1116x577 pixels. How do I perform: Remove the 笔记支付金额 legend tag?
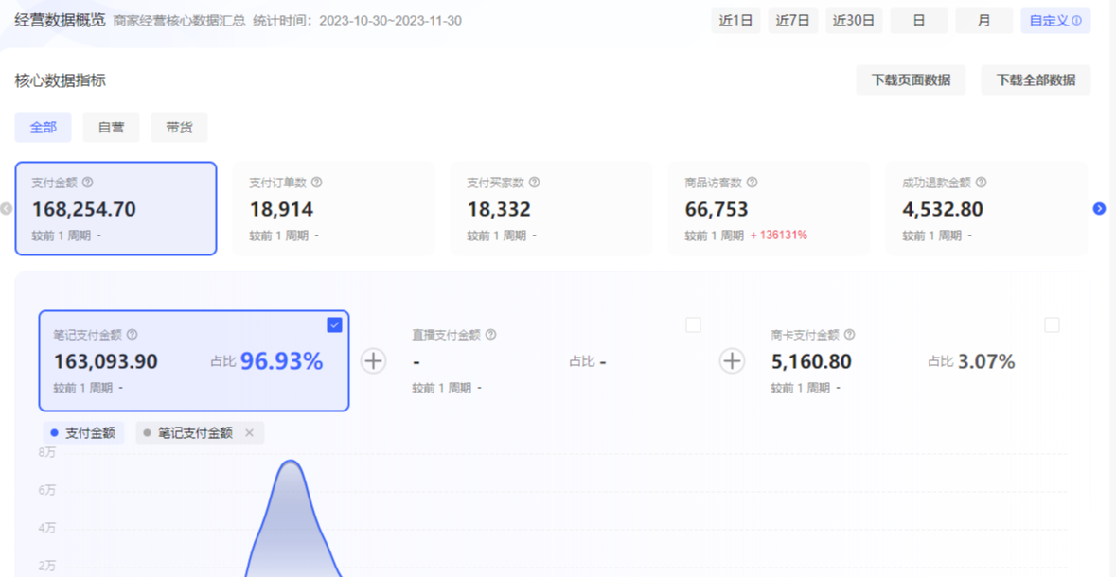[250, 433]
